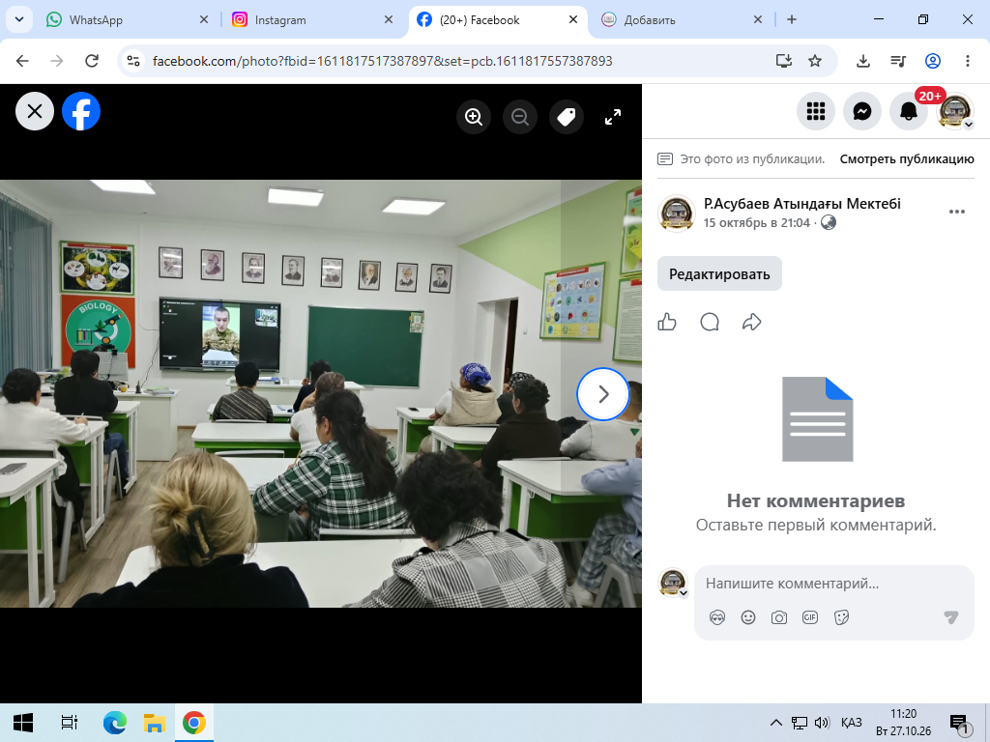Open a new browser tab

pyautogui.click(x=792, y=20)
